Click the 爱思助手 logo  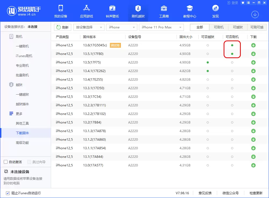(24, 11)
